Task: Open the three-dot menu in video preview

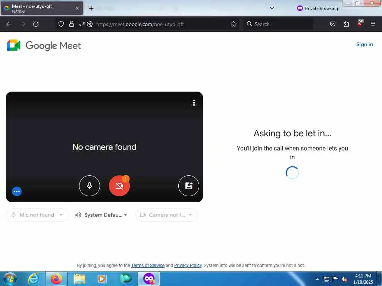Action: coord(194,103)
